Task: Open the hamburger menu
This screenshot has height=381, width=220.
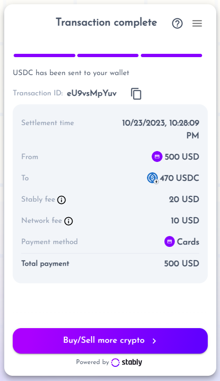Action: (197, 24)
